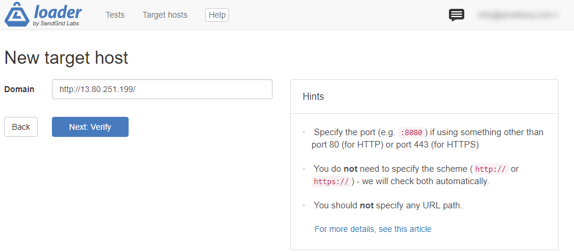Click the "loader" wordmark text

click(58, 12)
